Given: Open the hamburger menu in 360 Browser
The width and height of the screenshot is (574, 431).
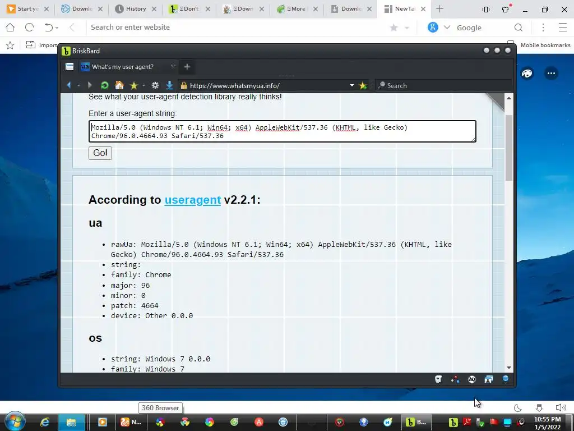Looking at the screenshot, I should (563, 27).
